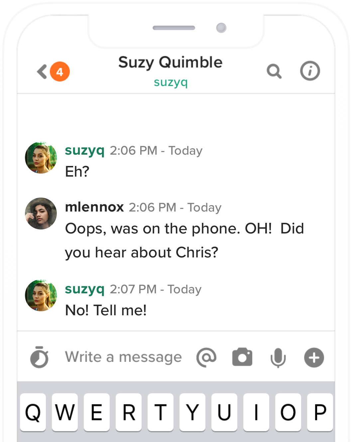Screen dimensions: 352x442
Task: Open the search within this conversation
Action: (x=274, y=71)
